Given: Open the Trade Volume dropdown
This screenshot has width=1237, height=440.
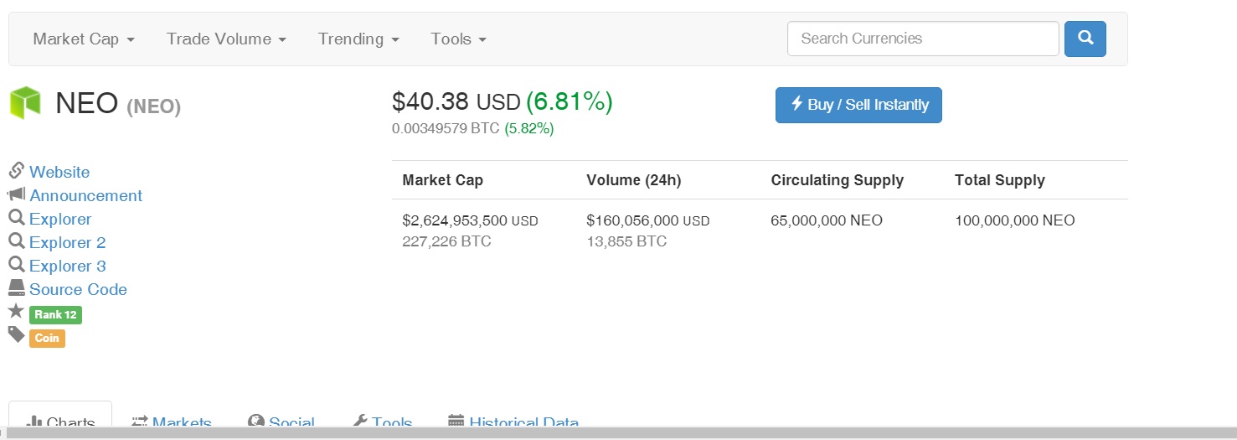Looking at the screenshot, I should [x=226, y=39].
